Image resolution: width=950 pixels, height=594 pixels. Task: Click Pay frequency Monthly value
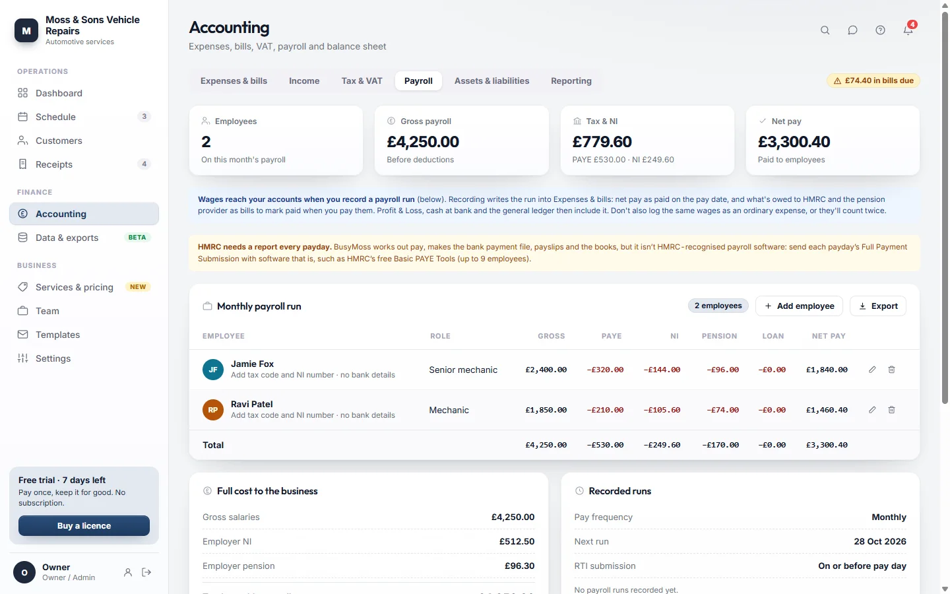tap(889, 517)
